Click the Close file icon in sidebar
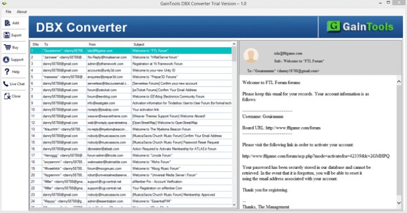 pos(7,96)
